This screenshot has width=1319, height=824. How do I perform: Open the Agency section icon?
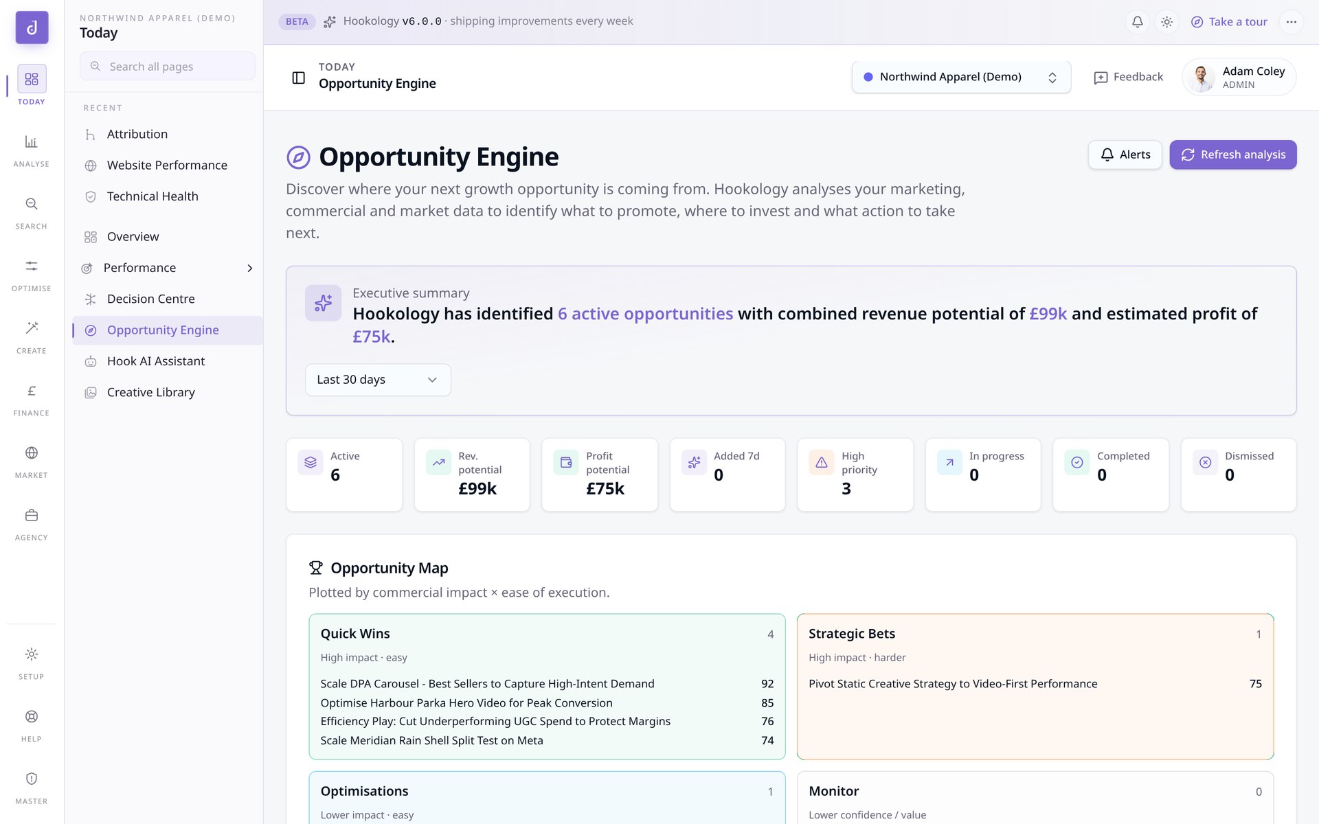(x=32, y=516)
